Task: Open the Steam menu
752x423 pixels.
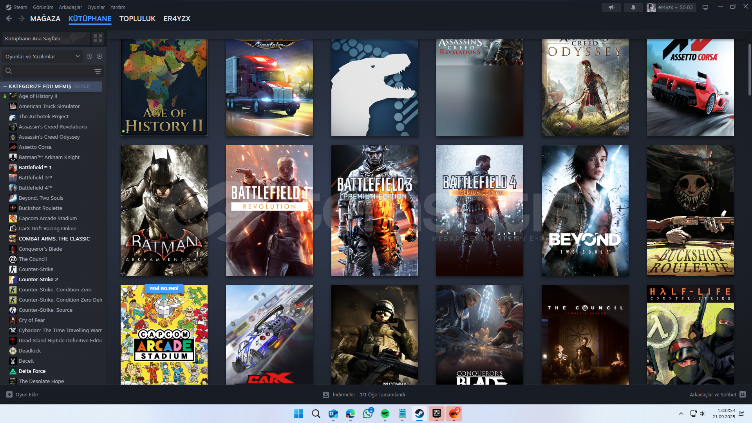Action: (20, 7)
